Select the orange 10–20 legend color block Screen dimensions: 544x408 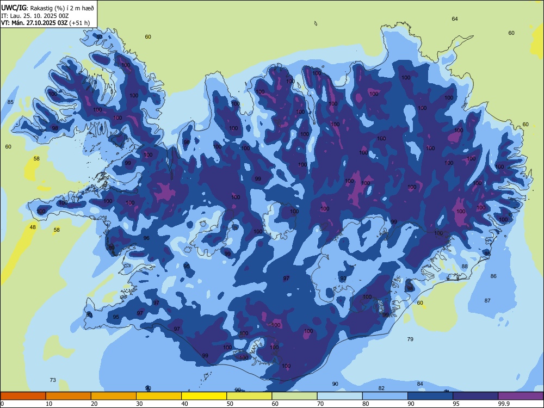(69, 396)
